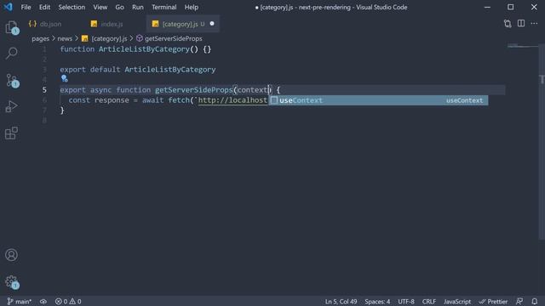
Task: Open the Help menu
Action: click(x=191, y=7)
